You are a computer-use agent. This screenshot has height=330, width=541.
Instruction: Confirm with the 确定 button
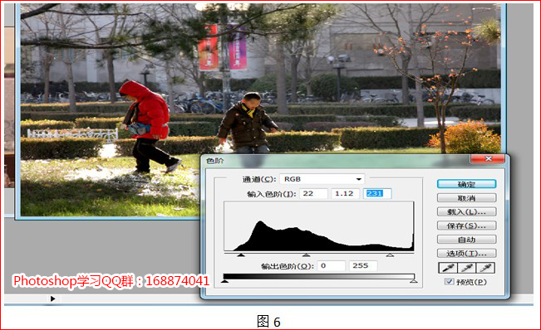coord(466,184)
